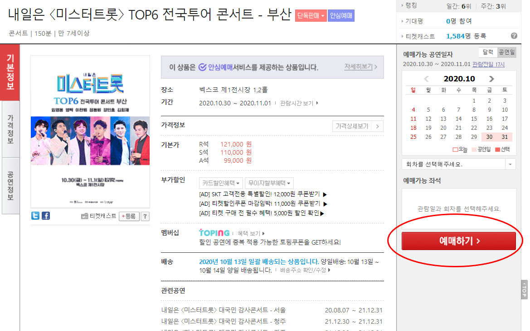Share the concert on Facebook
Screen dimensions: 530x331
46,216
